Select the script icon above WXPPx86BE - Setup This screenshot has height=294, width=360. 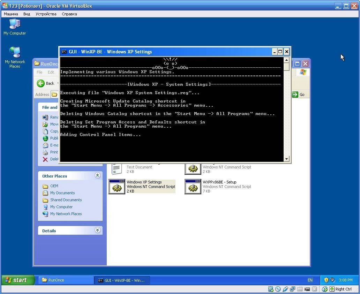(193, 169)
